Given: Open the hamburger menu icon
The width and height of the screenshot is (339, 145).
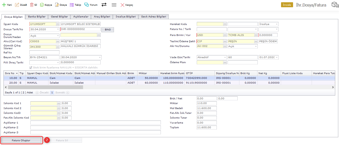Looking at the screenshot, I should 114,5.
